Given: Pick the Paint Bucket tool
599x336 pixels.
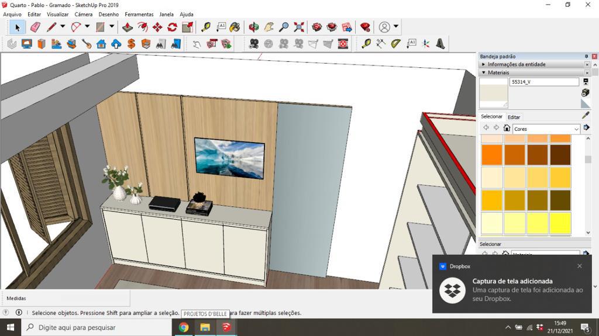Looking at the screenshot, I should 235,27.
